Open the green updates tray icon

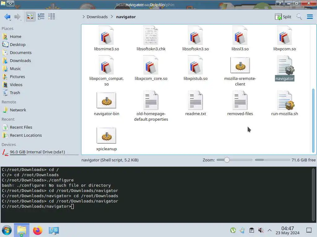coord(233,230)
